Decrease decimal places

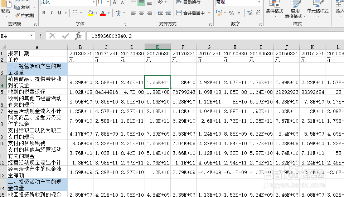[258, 13]
